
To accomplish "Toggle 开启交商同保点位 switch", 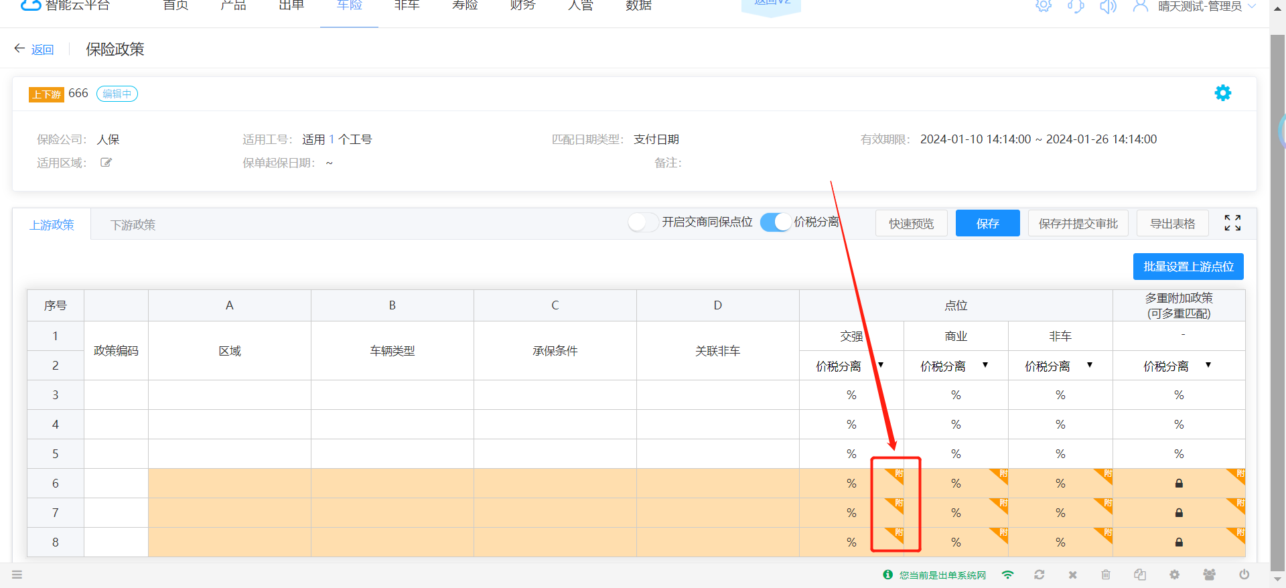I will pos(643,222).
